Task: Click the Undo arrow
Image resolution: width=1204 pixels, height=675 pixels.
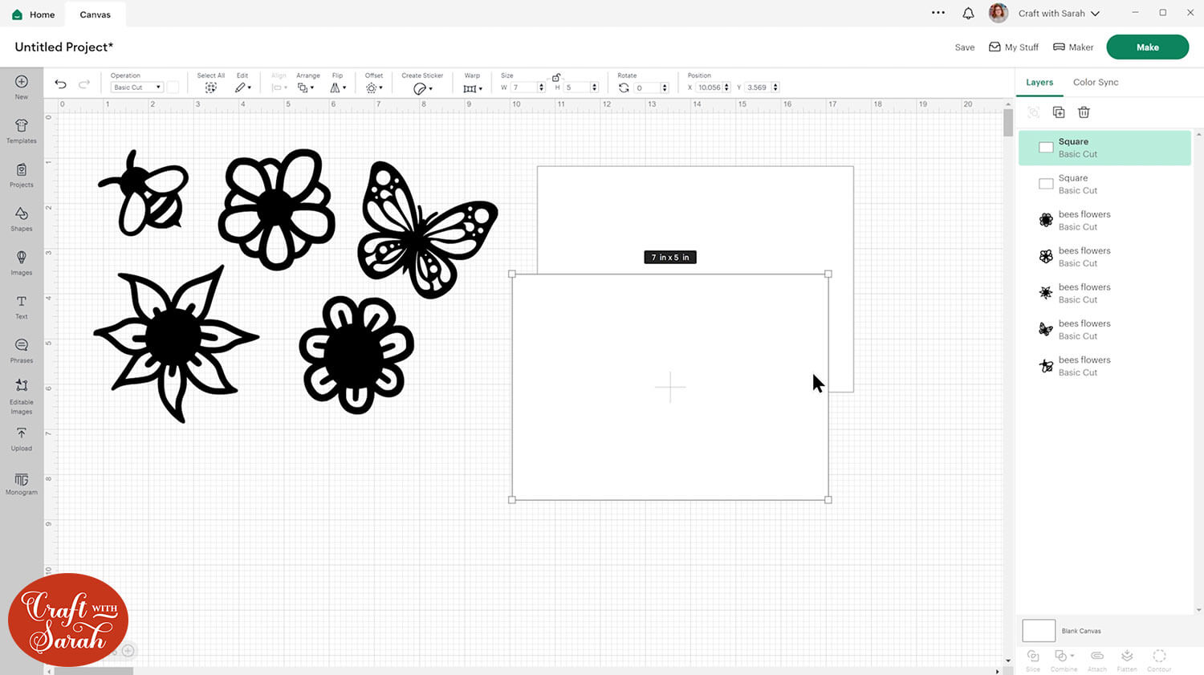Action: point(60,84)
